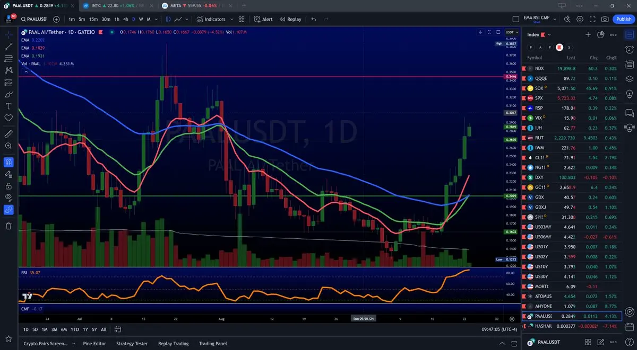
Task: Select the YTD date range
Action: tap(75, 329)
